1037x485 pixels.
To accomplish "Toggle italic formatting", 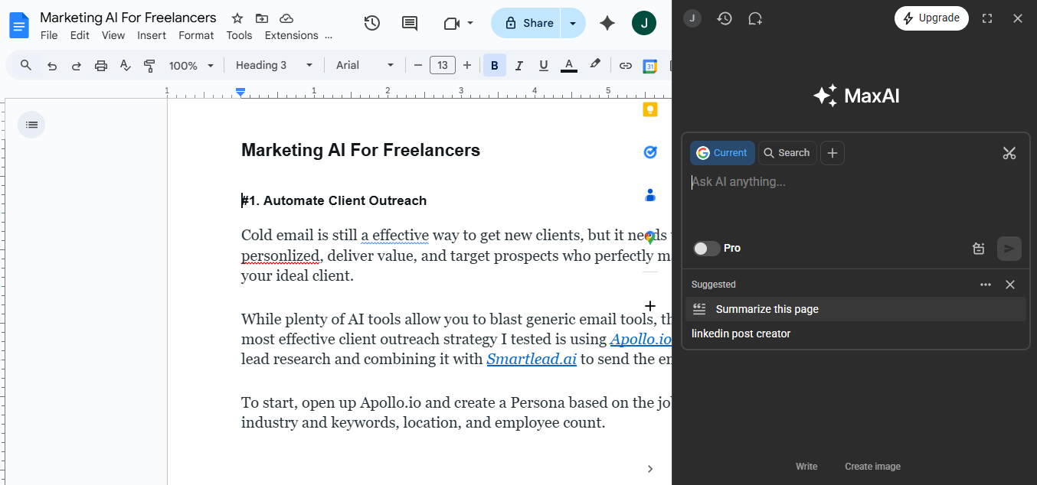I will (518, 66).
